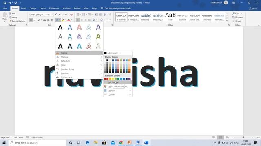Toggle Bold formatting
This screenshot has width=261, height=146.
(31, 20)
